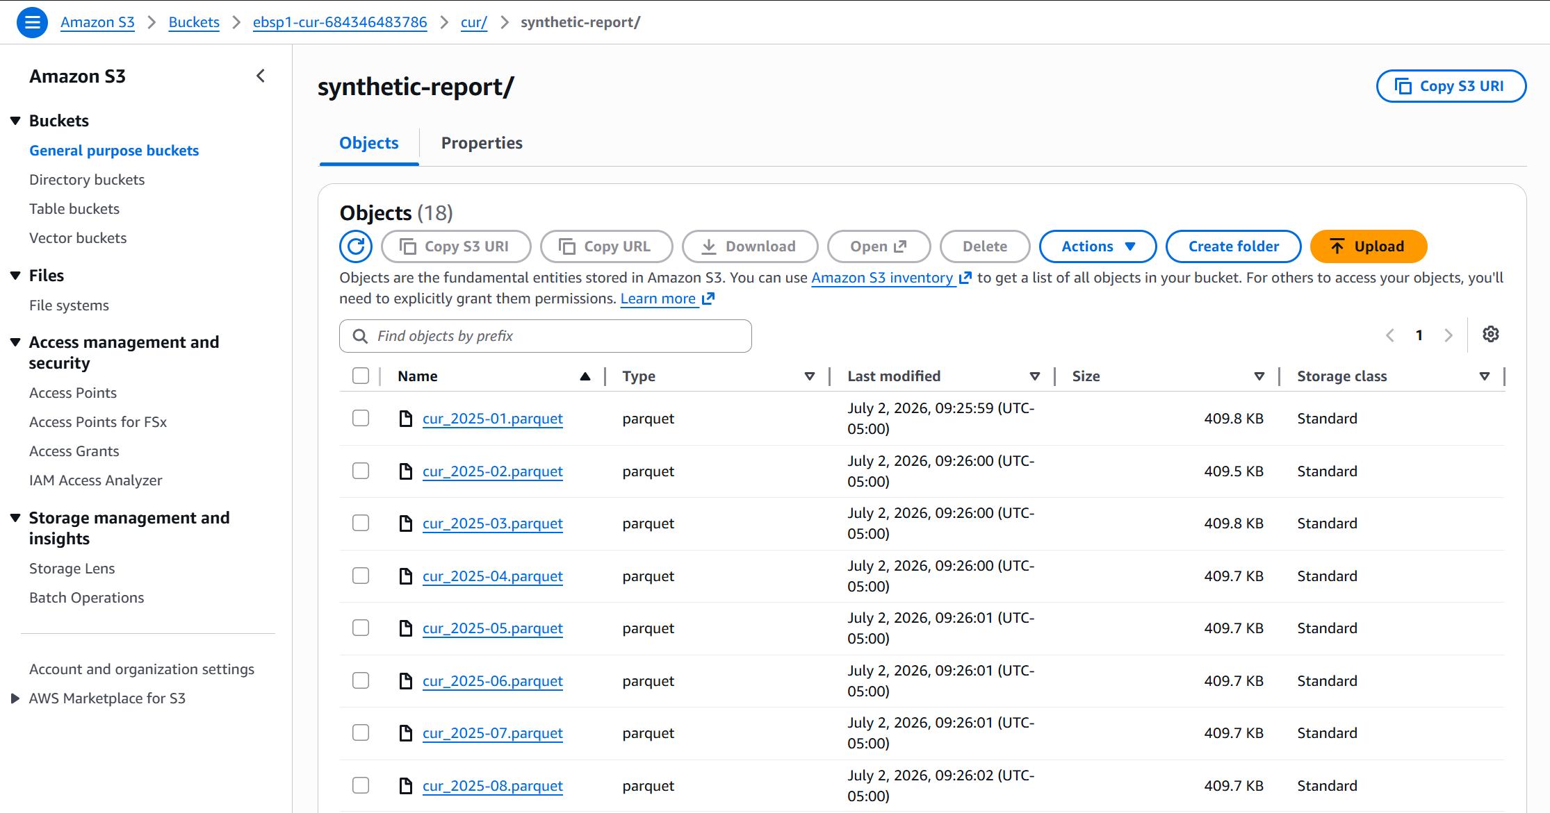The image size is (1550, 813).
Task: Open the hamburger navigation menu icon
Action: click(x=32, y=22)
